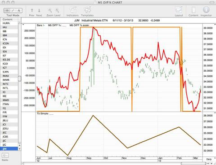Click the TS Simple legend label
The width and height of the screenshot is (216, 165).
[x=45, y=113]
